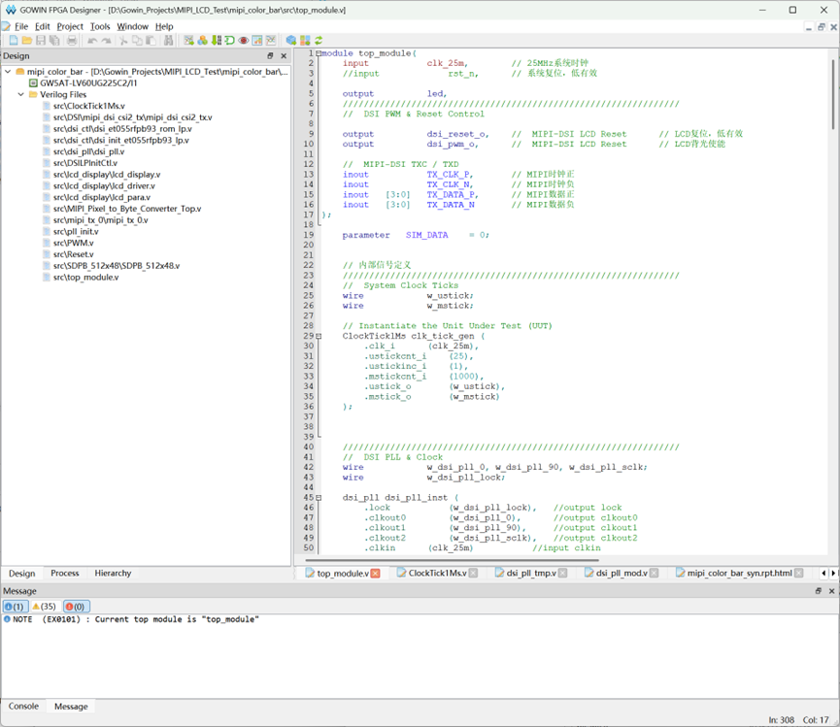Close the Design panel
The image size is (840, 727).
284,55
